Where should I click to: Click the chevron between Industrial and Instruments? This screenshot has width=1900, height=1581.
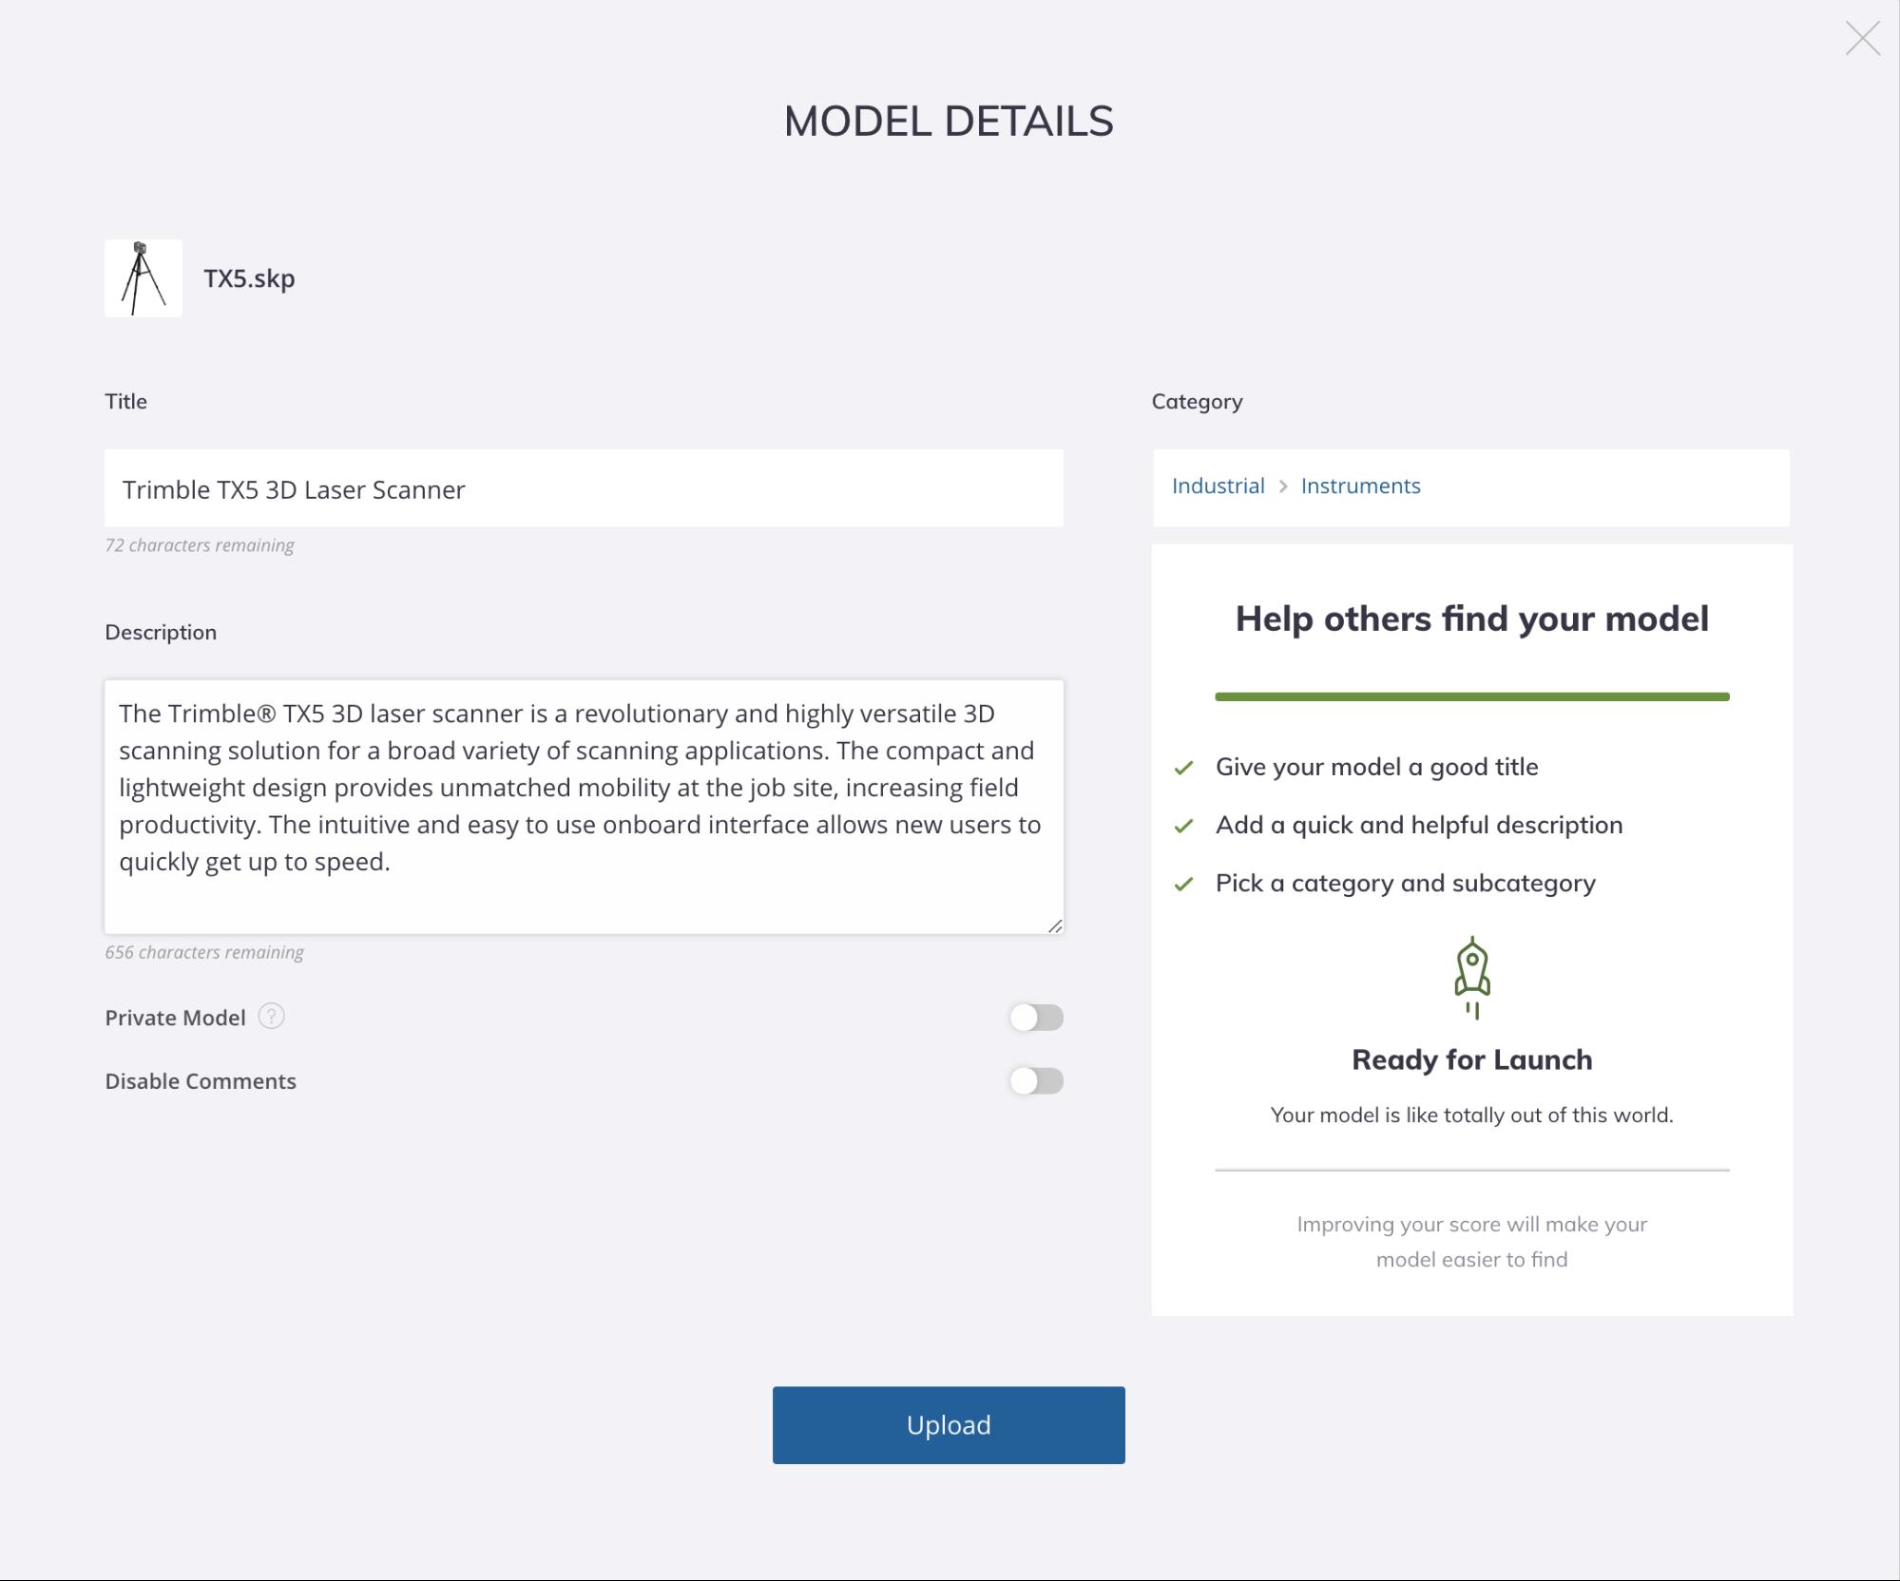[x=1283, y=486]
